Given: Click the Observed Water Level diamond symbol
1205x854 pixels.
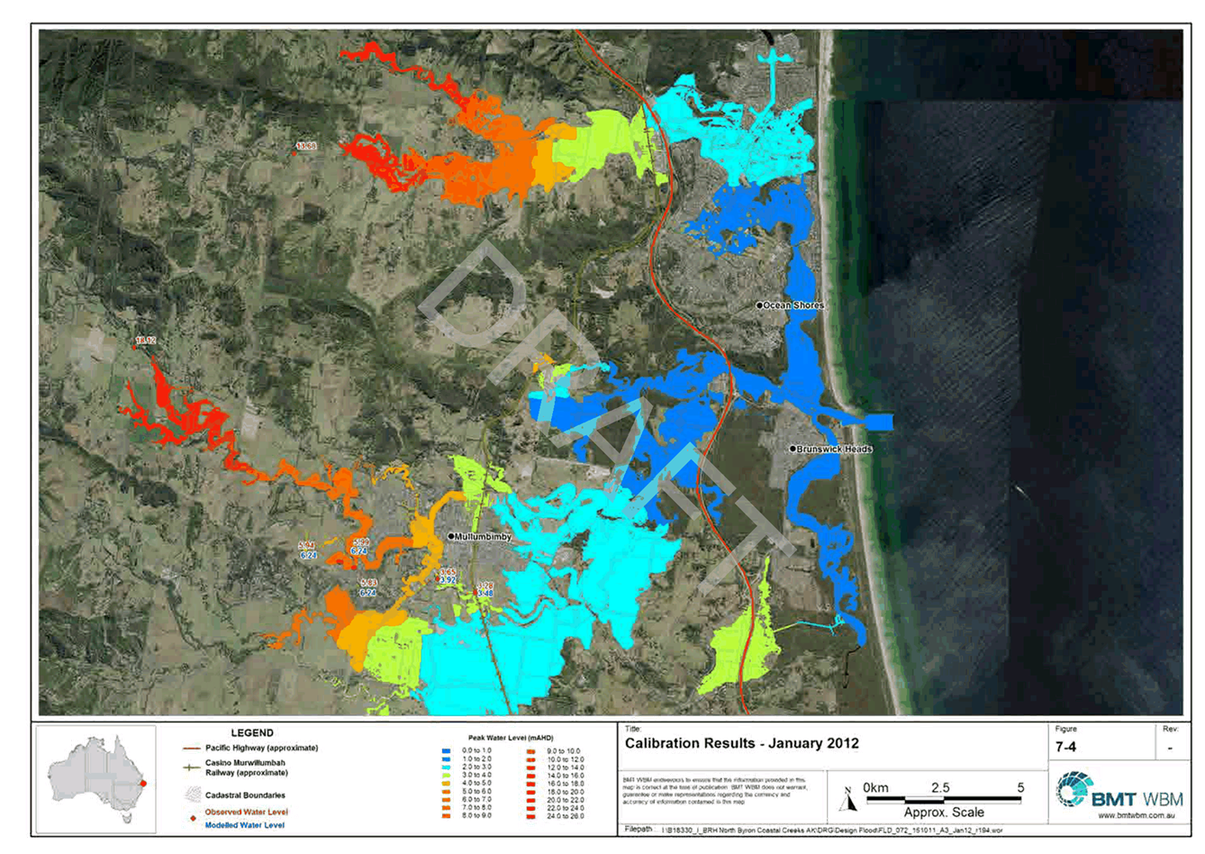Looking at the screenshot, I should (x=193, y=817).
